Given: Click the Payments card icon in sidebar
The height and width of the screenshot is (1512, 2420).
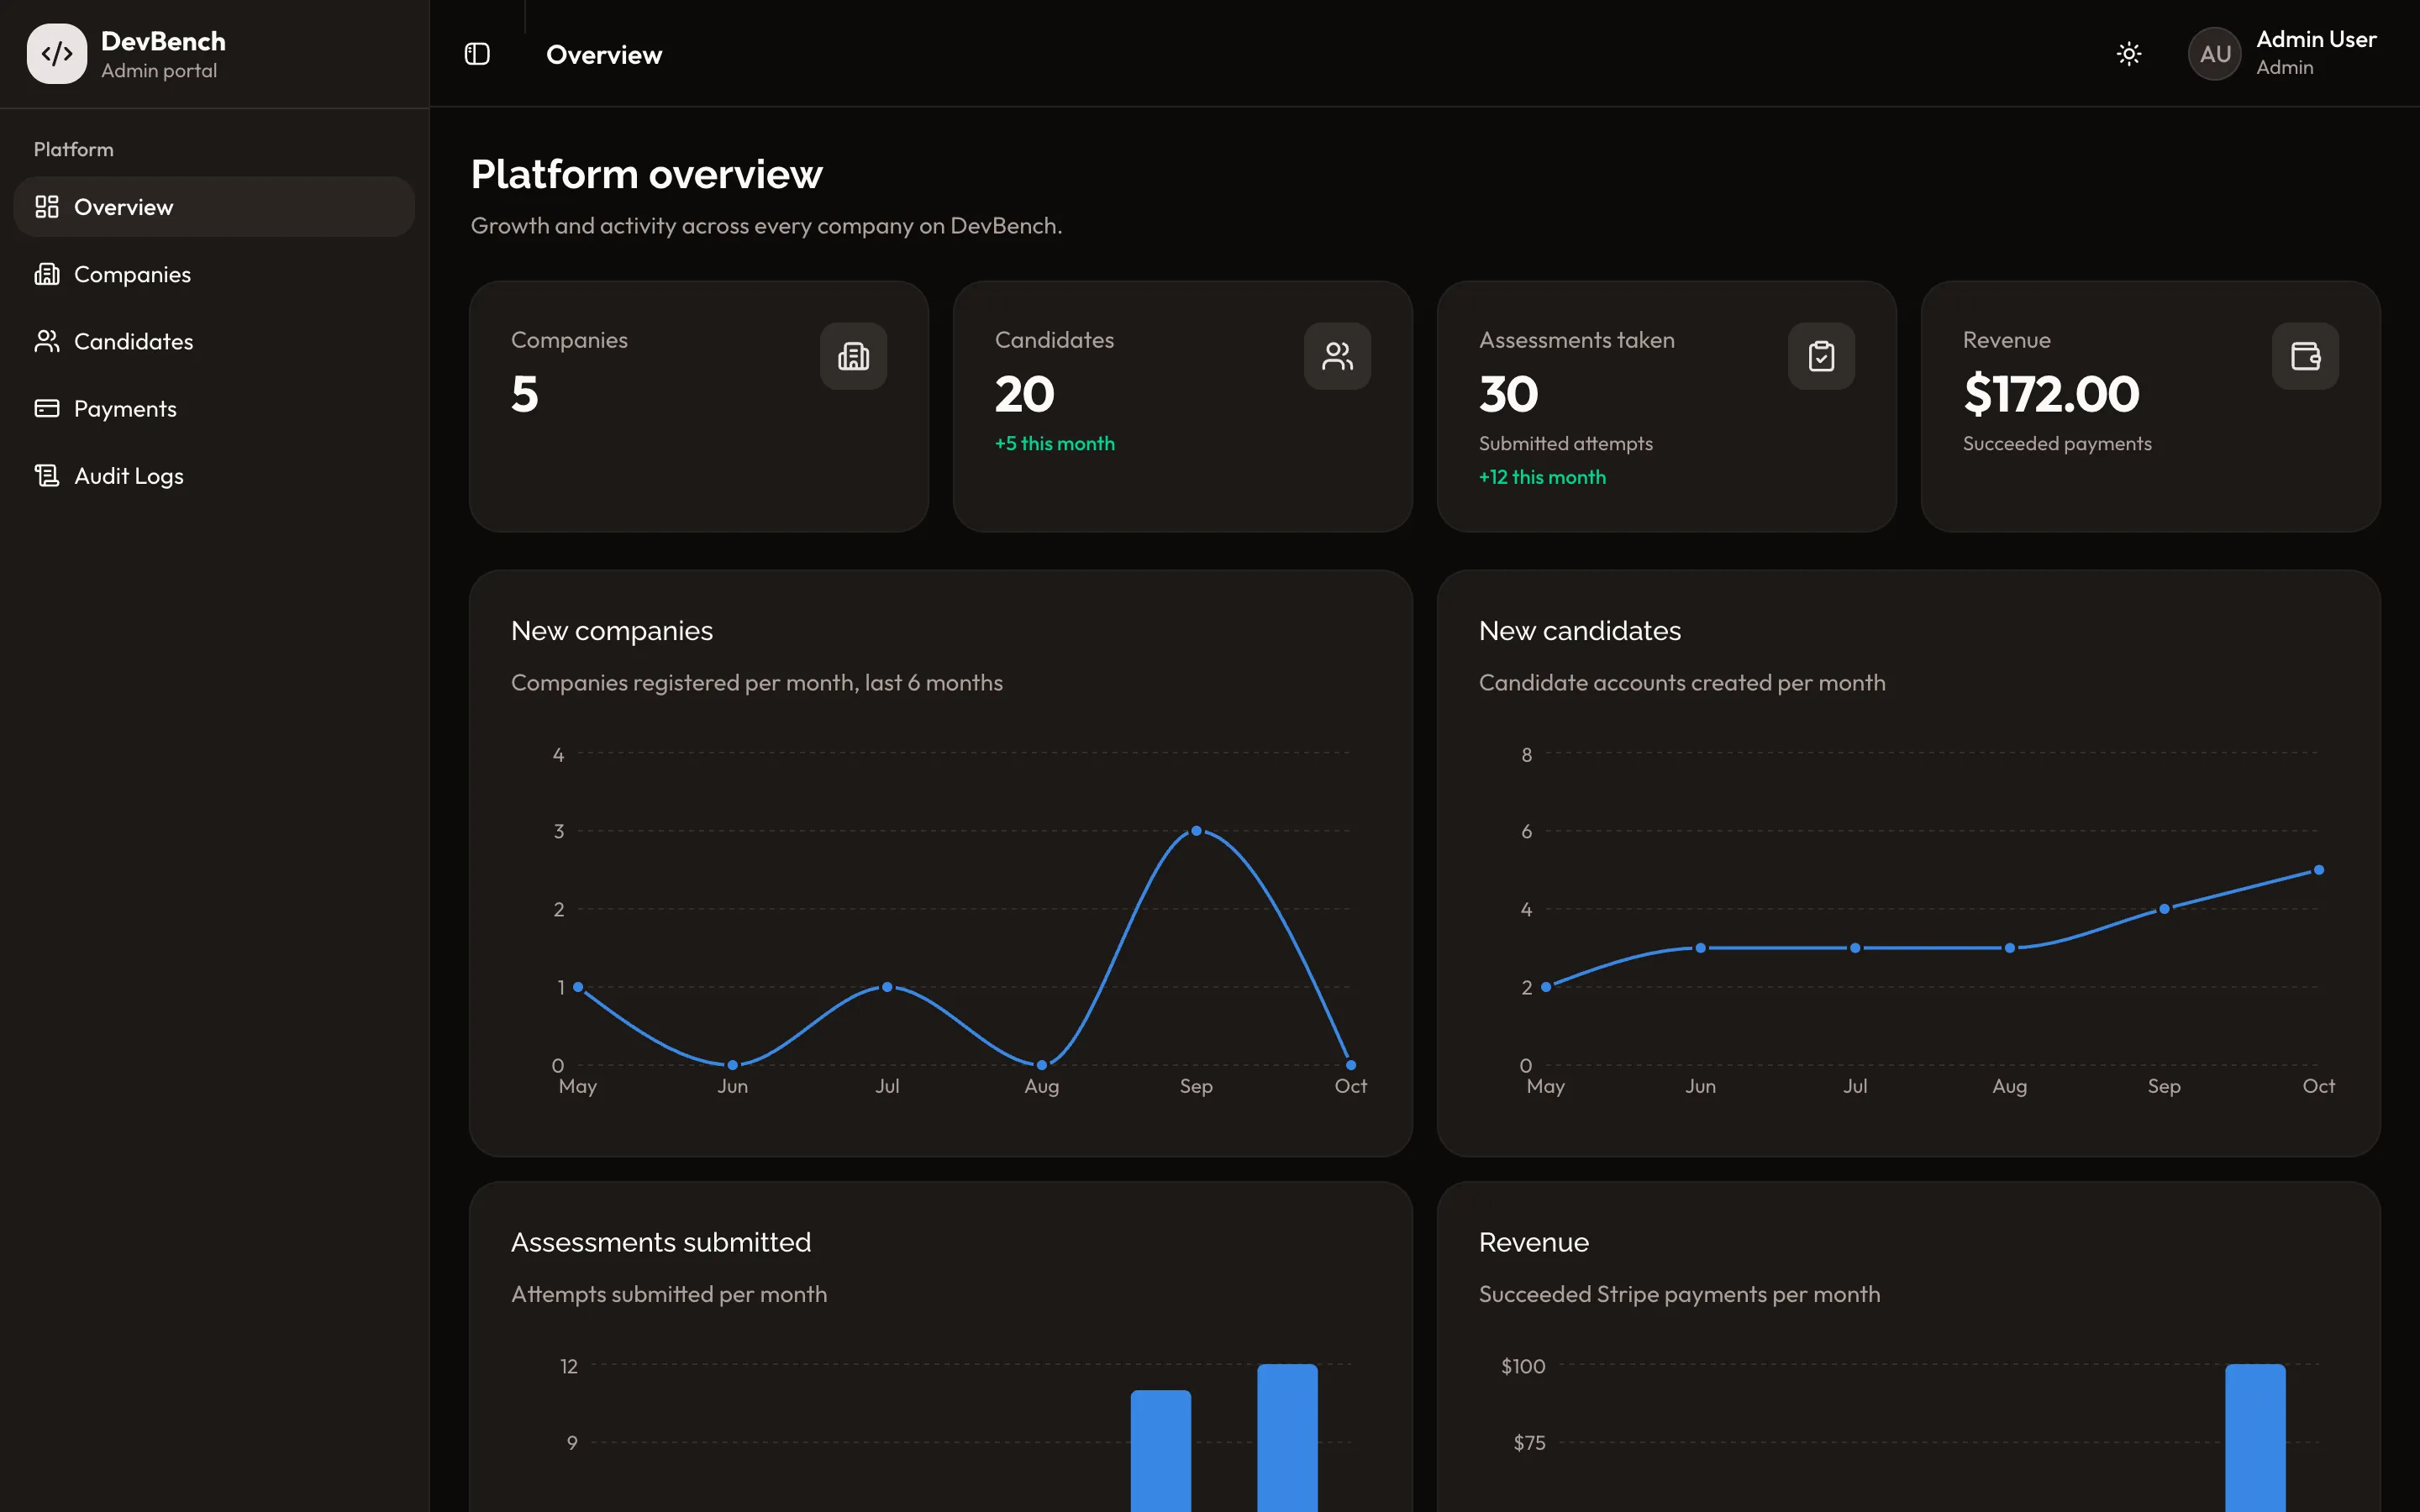Looking at the screenshot, I should (47, 408).
